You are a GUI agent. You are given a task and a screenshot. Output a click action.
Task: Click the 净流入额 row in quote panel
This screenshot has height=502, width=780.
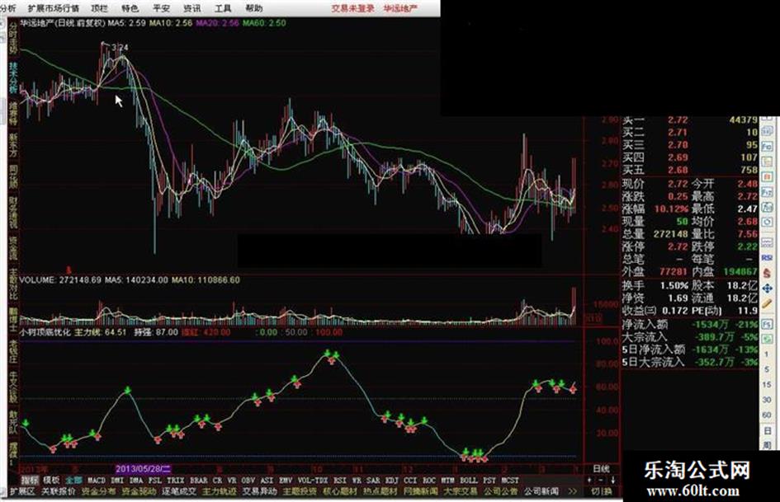pos(690,325)
